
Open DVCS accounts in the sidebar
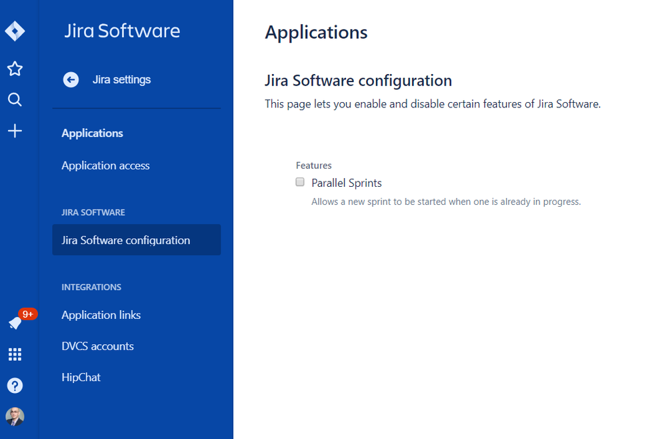98,346
